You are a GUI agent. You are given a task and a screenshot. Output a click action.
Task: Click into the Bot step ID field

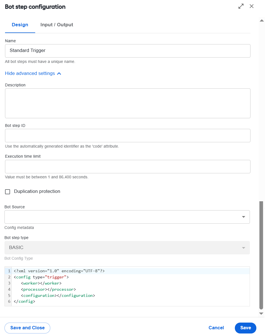pos(128,136)
